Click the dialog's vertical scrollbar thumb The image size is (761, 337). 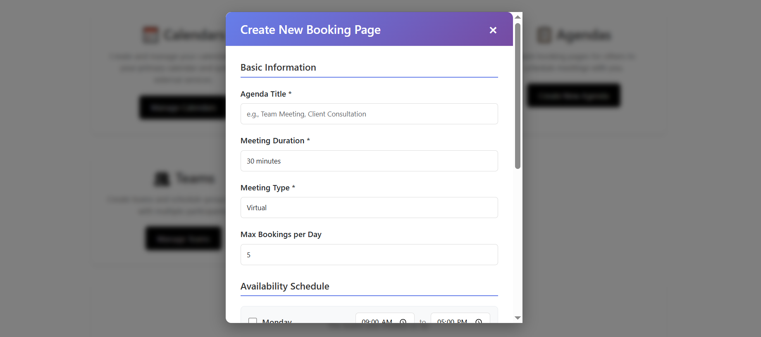pos(518,96)
